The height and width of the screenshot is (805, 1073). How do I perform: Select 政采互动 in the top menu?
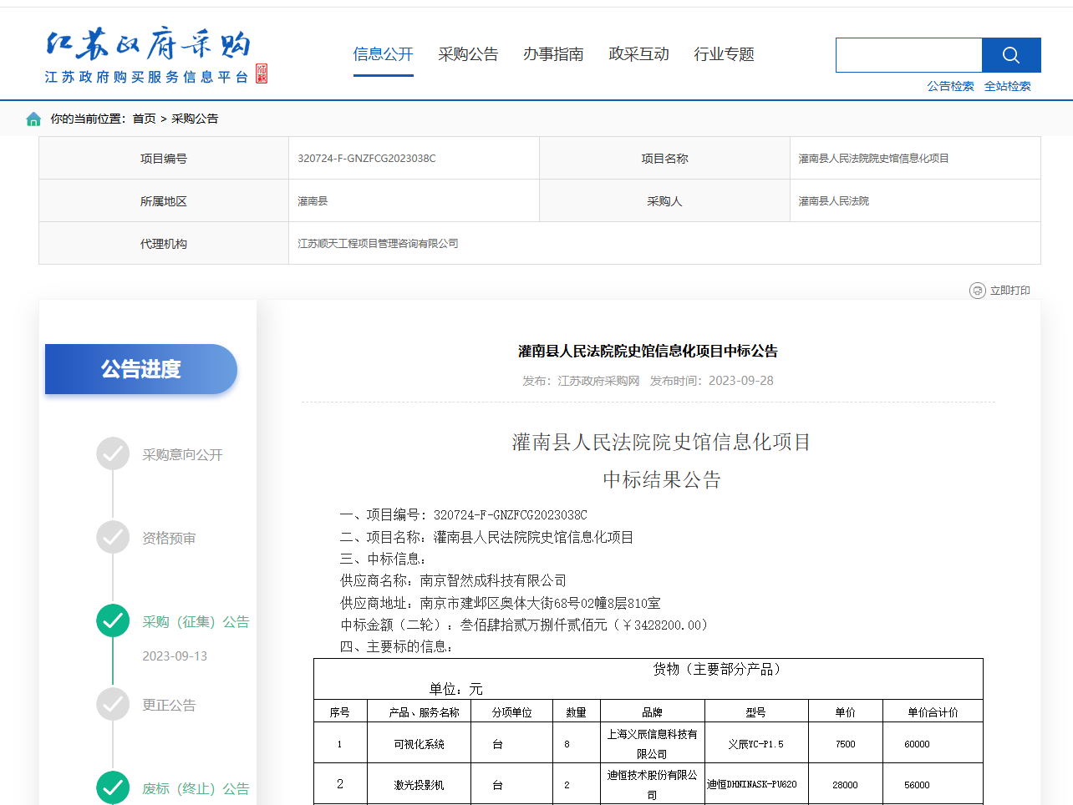coord(638,54)
